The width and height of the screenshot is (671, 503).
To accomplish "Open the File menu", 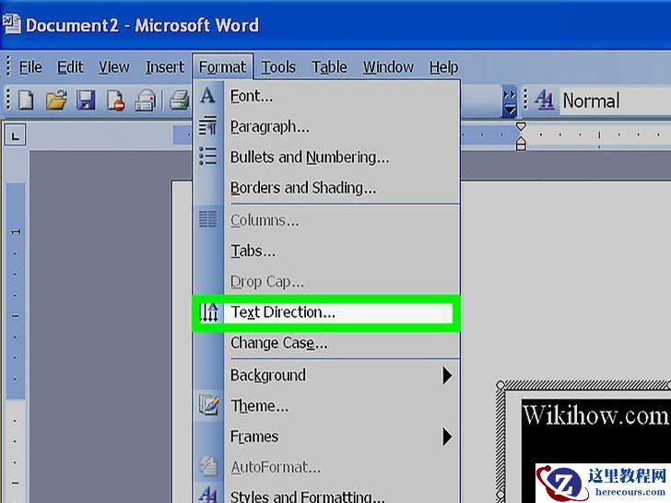I will click(x=30, y=67).
